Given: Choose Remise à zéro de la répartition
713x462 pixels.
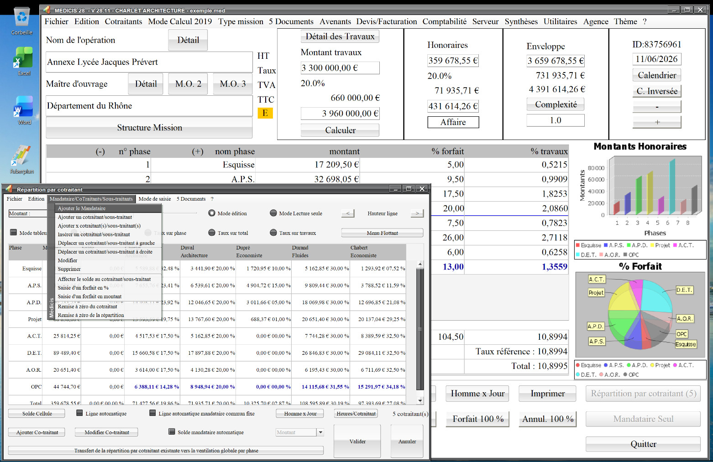Looking at the screenshot, I should click(91, 315).
